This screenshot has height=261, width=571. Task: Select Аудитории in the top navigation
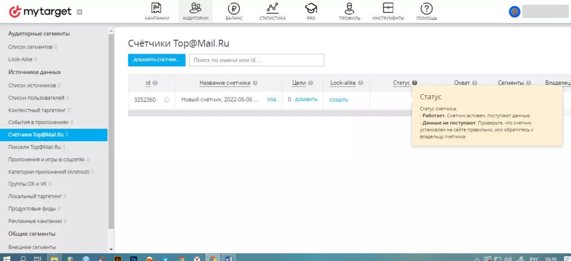[195, 12]
